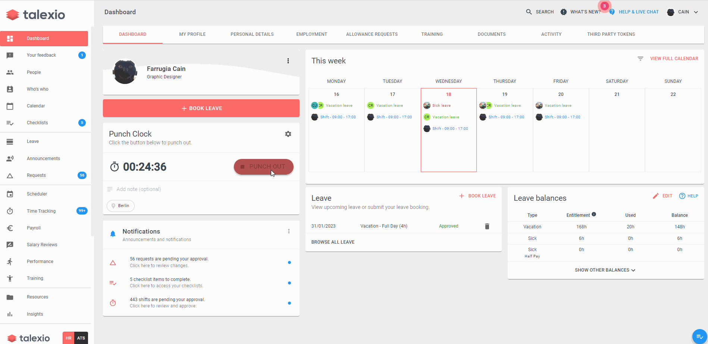The image size is (708, 344).
Task: Switch to the Employment tab
Action: point(311,34)
